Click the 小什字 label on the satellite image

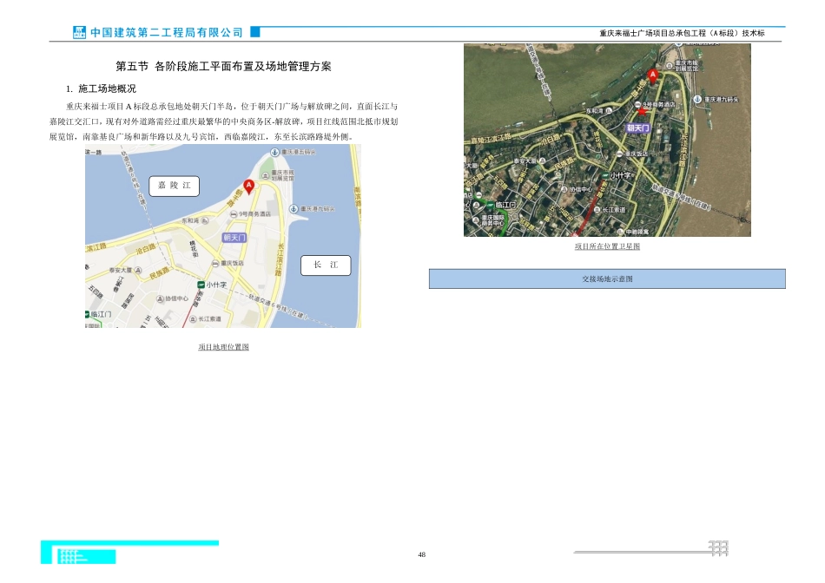(x=620, y=175)
